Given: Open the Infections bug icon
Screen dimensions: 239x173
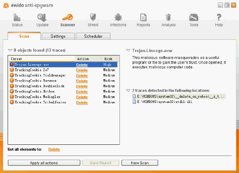Looking at the screenshot, I should [x=118, y=18].
